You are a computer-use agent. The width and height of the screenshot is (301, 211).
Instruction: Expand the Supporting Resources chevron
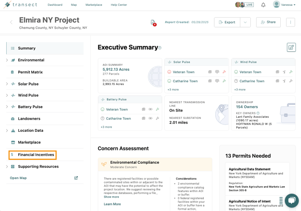(7, 166)
